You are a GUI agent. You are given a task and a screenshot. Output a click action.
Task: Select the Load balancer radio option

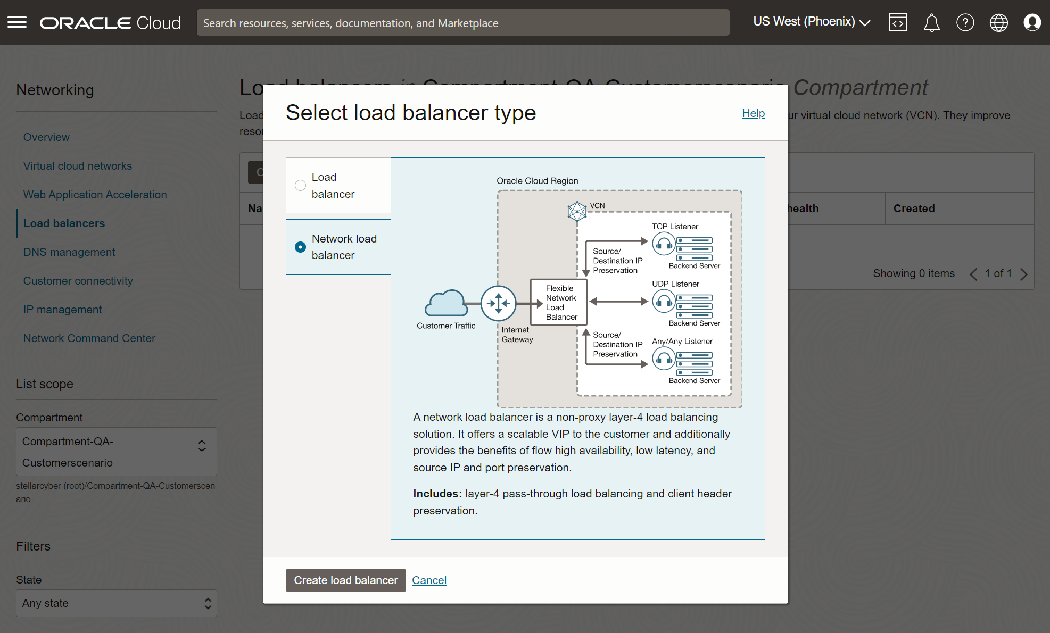tap(301, 186)
